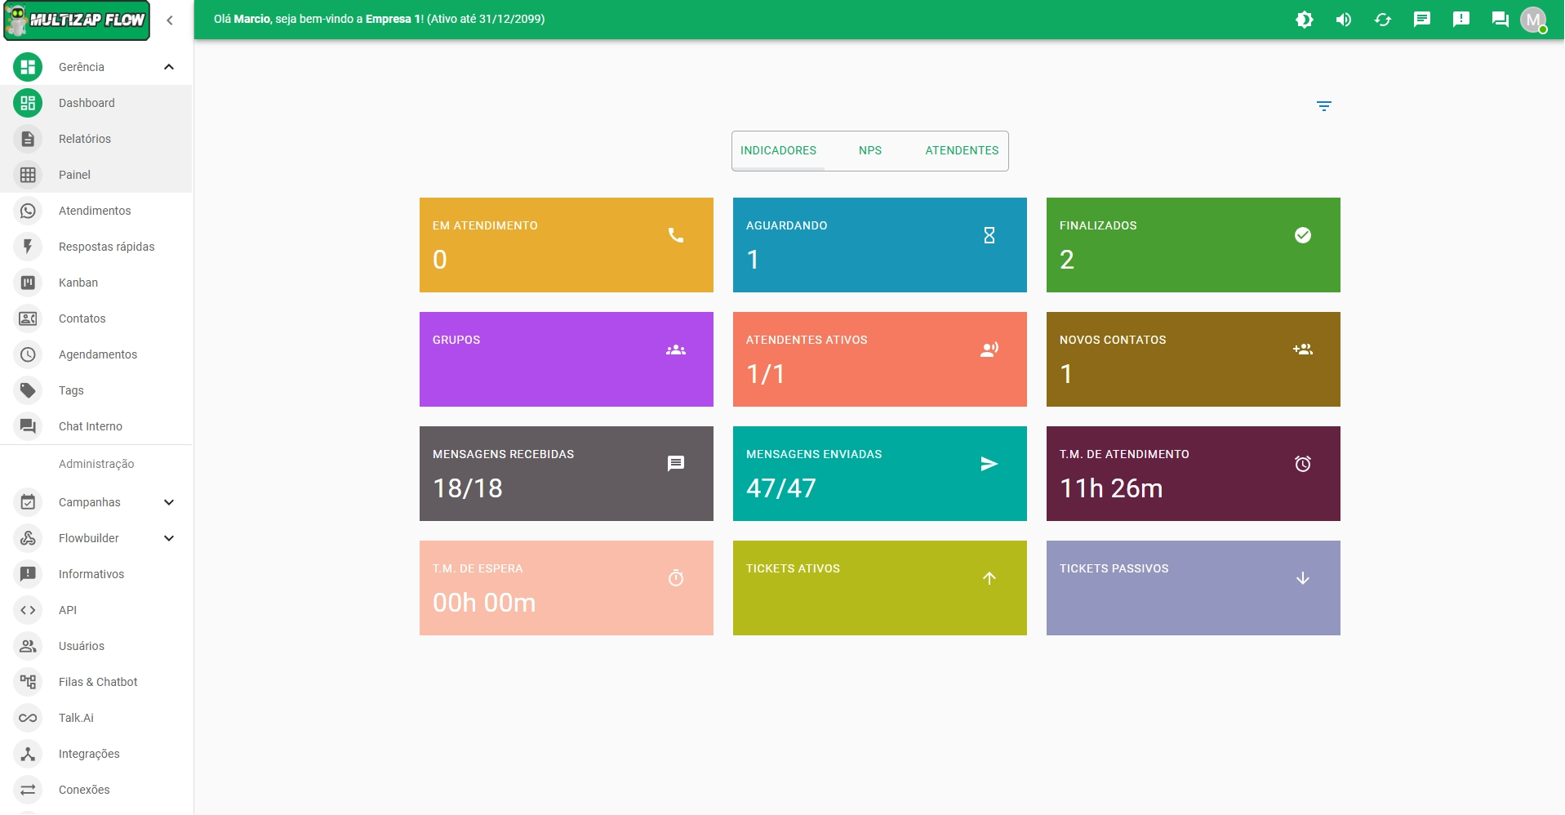
Task: Switch to the ATENDENTES tab
Action: coord(961,150)
